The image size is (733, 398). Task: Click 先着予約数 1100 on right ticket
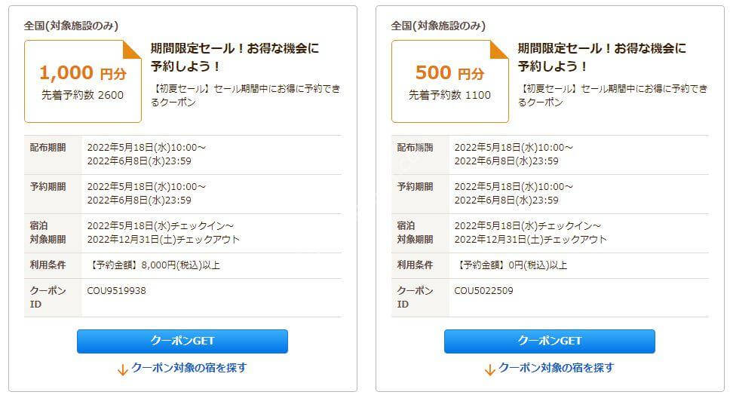click(449, 95)
